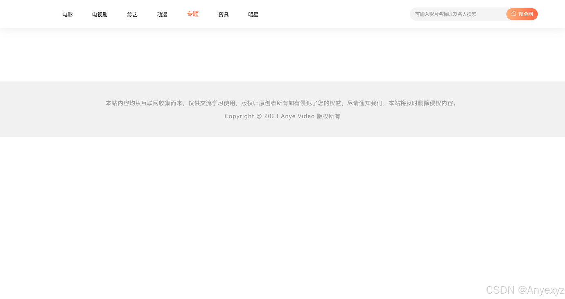Click the footer disclaimer about internet content
Image resolution: width=565 pixels, height=299 pixels.
pos(282,103)
